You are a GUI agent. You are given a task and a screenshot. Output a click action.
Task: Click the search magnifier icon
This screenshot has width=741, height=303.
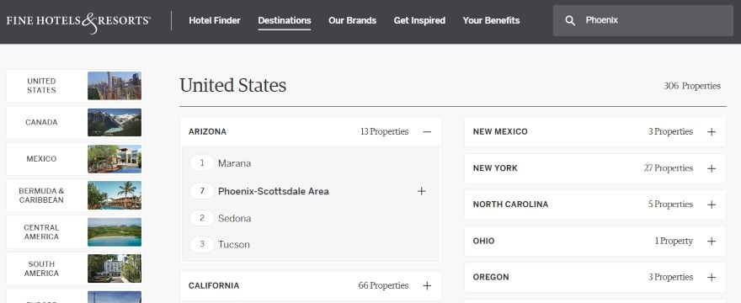click(x=570, y=21)
